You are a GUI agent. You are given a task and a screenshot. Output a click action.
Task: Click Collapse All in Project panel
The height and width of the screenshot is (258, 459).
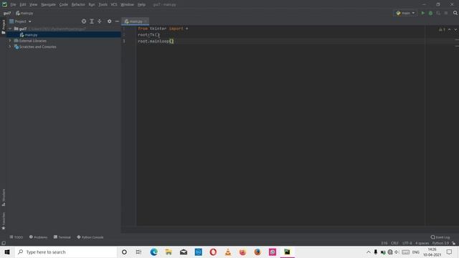coord(100,21)
